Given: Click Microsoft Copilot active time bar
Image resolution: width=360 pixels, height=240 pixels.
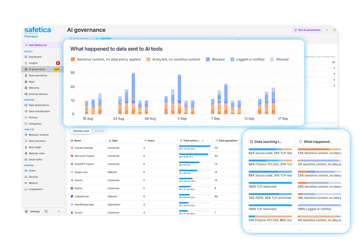Looking at the screenshot, I should pyautogui.click(x=195, y=154).
